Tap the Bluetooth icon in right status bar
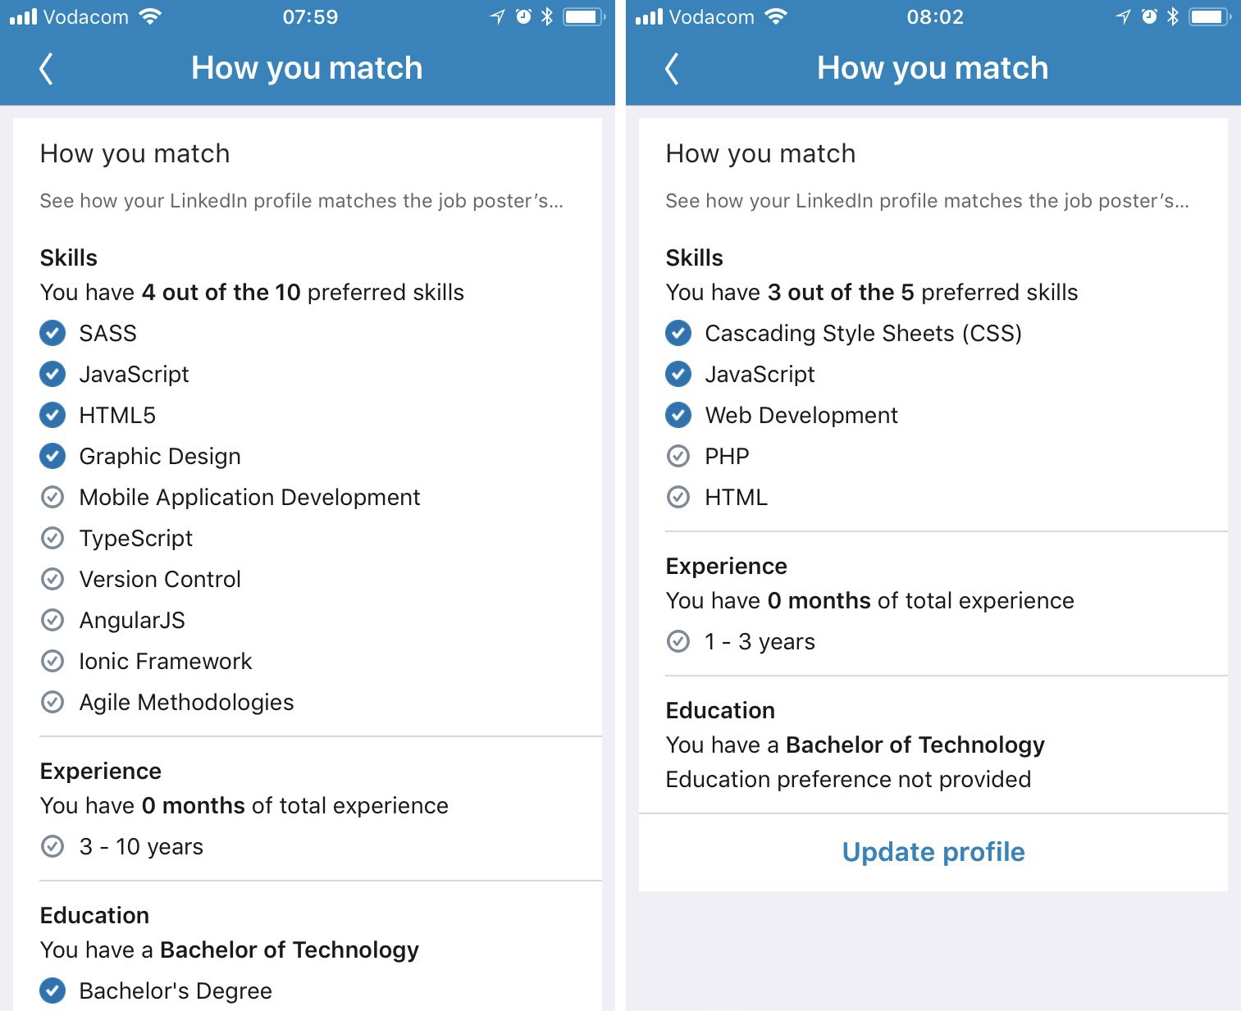The image size is (1241, 1011). tap(1173, 16)
